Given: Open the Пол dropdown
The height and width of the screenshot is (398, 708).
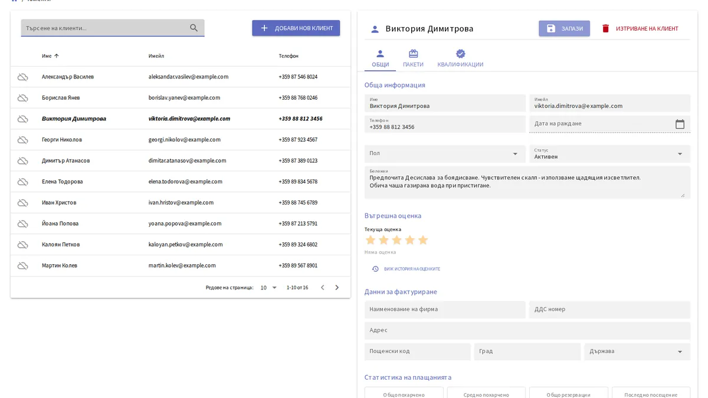Looking at the screenshot, I should tap(445, 153).
